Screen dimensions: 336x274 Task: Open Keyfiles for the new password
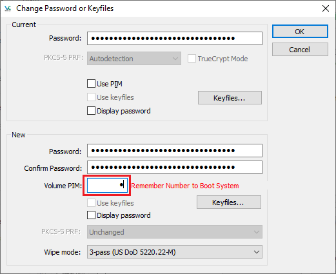point(229,202)
